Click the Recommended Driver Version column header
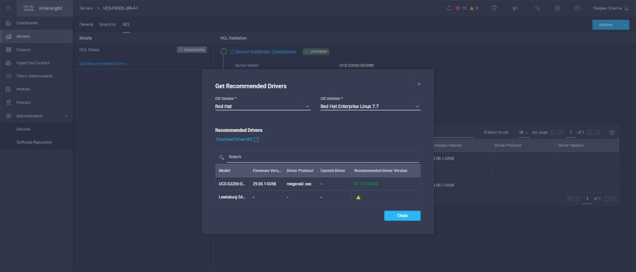636x272 pixels. point(386,170)
